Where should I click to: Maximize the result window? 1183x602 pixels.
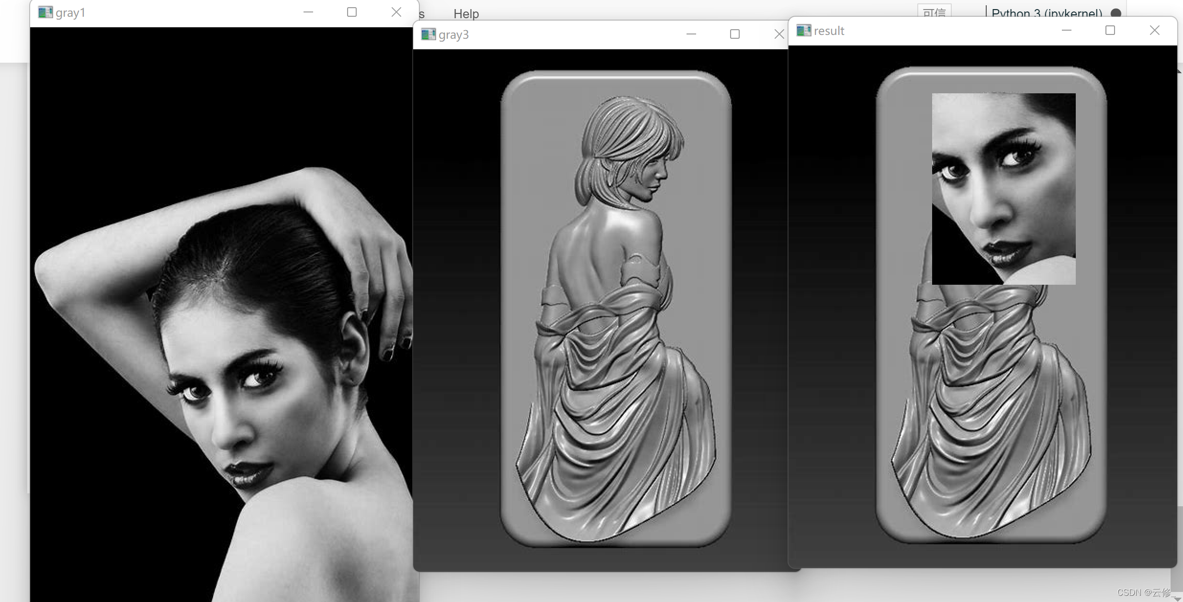click(x=1110, y=31)
